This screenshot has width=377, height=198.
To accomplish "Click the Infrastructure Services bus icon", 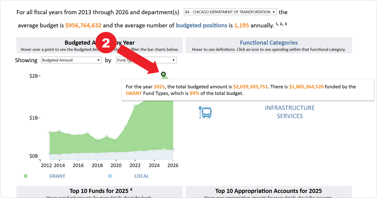I will point(205,112).
